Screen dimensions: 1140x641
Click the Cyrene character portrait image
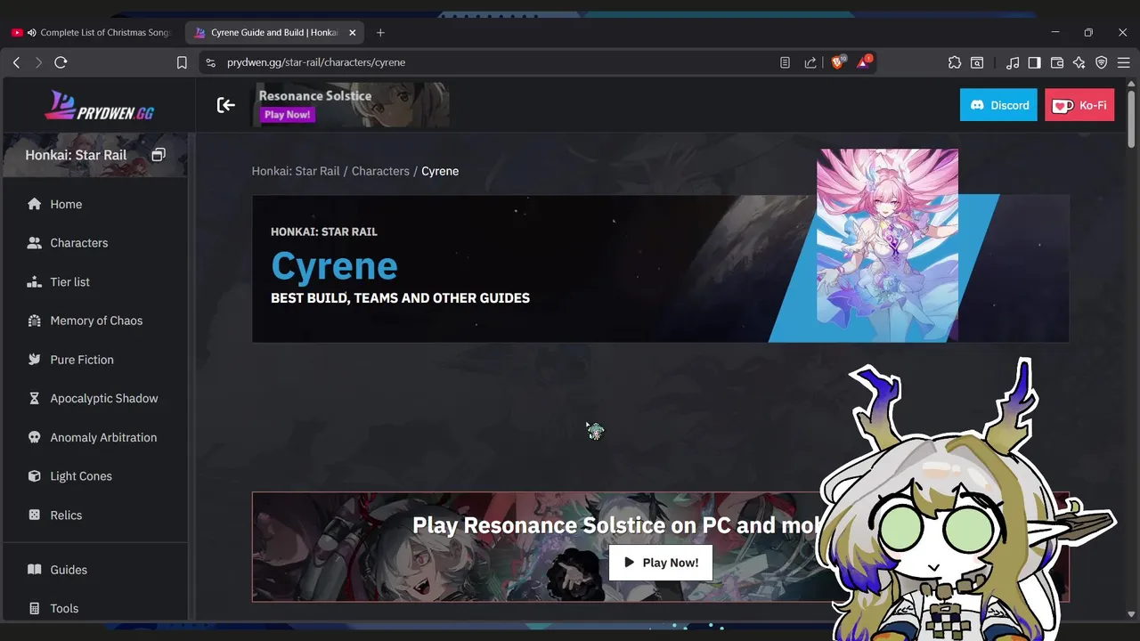887,245
